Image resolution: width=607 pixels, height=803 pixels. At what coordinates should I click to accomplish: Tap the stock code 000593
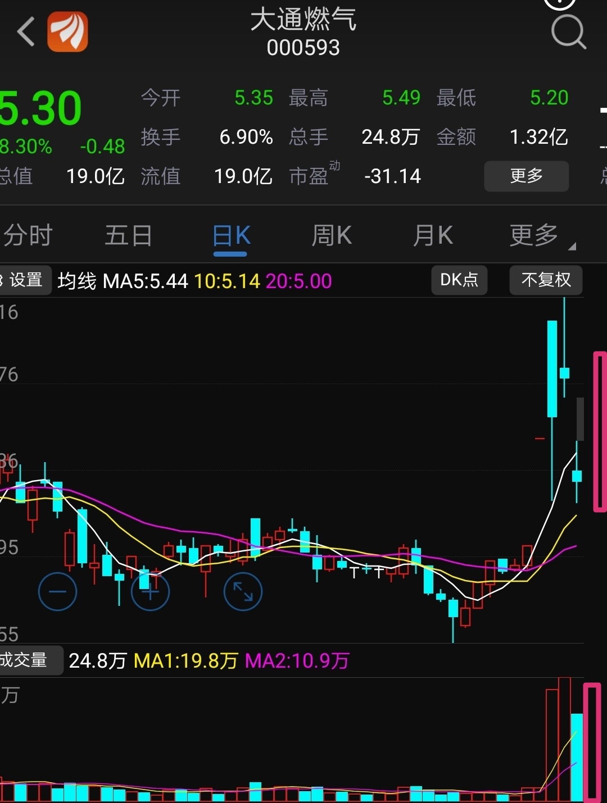(x=303, y=48)
